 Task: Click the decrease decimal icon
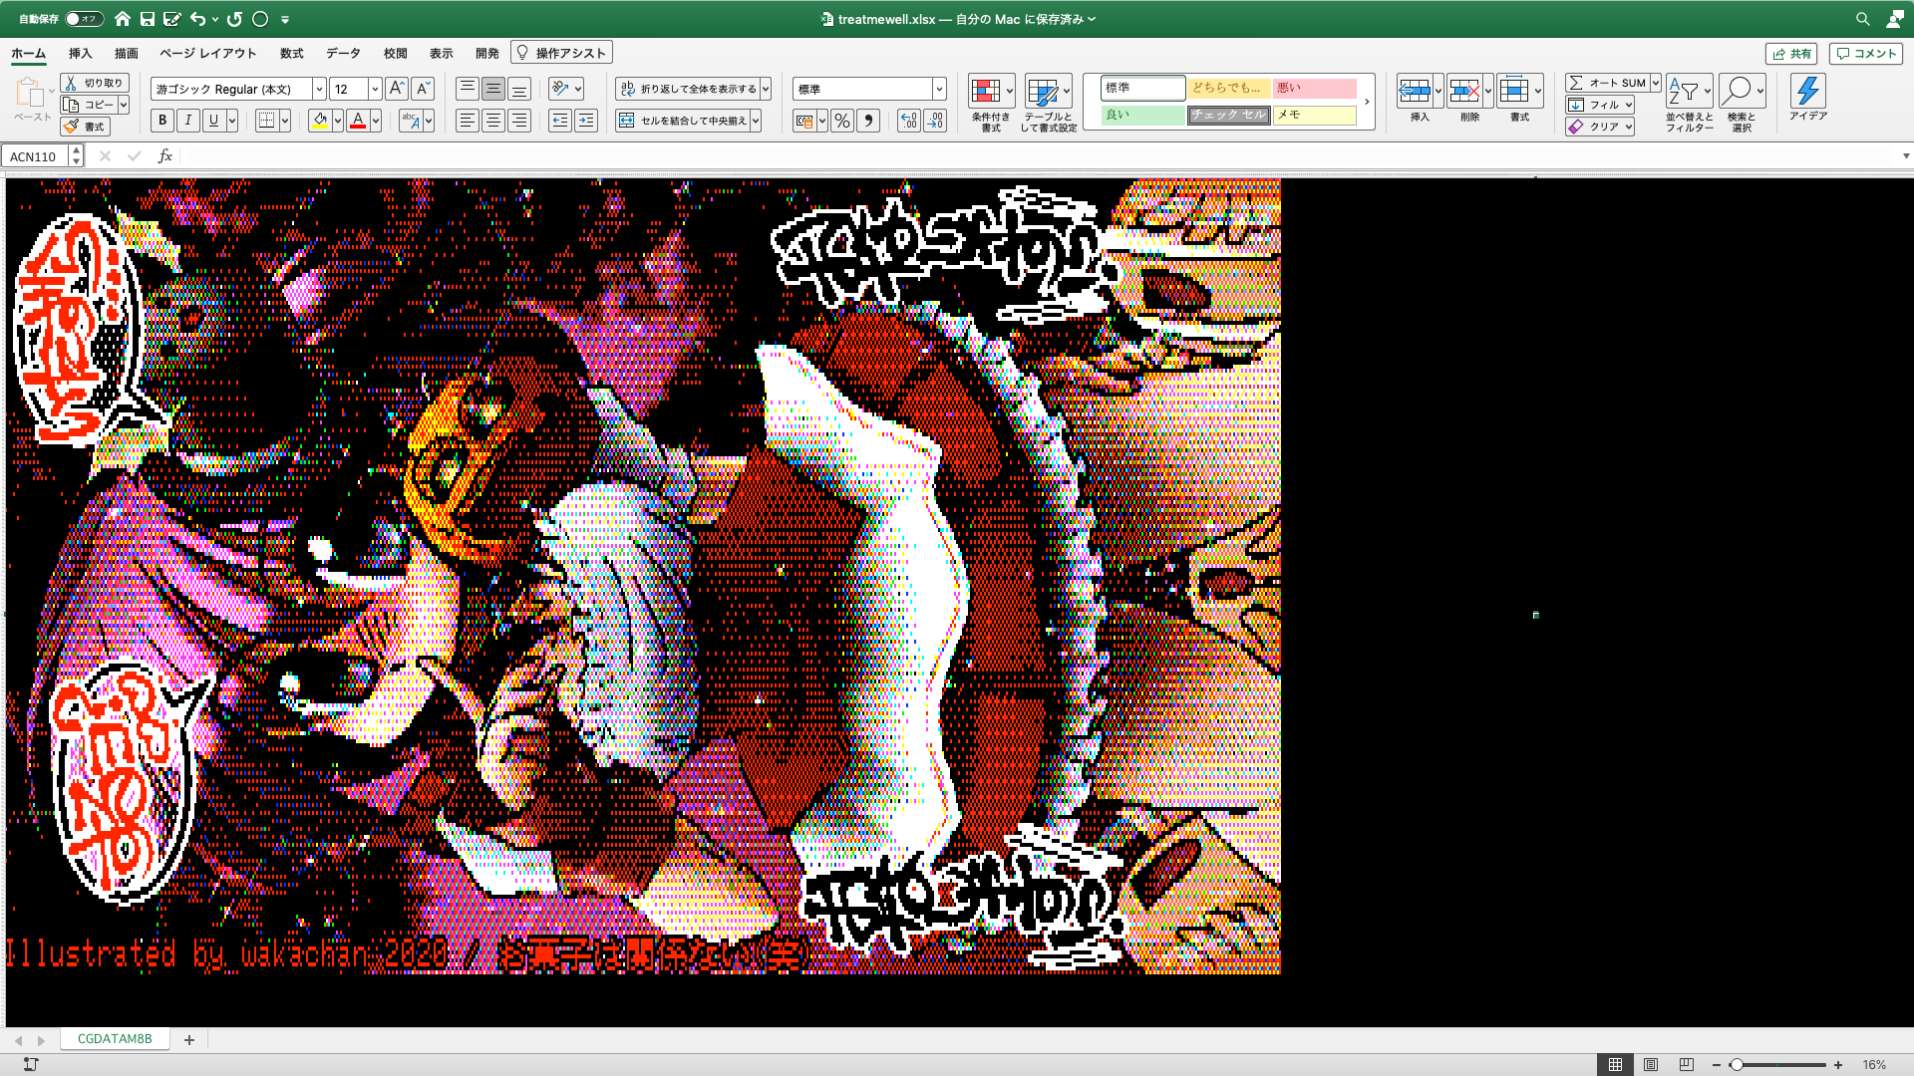point(935,121)
